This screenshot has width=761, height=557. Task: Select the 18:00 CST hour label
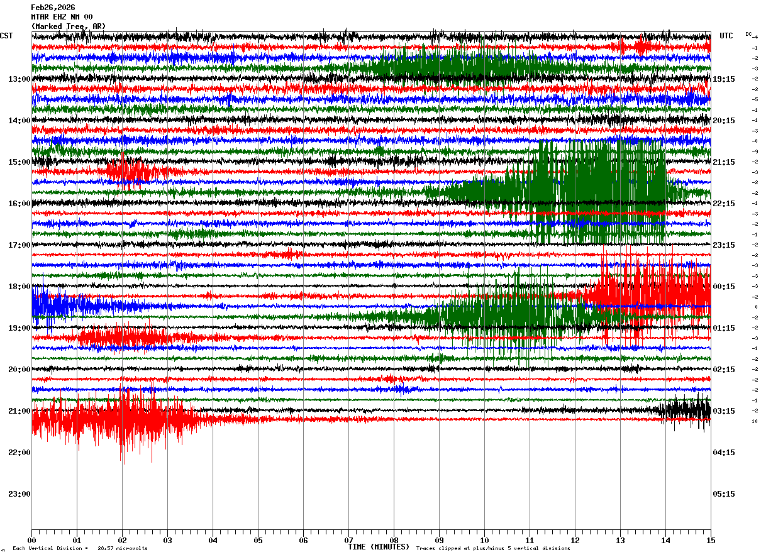19,287
